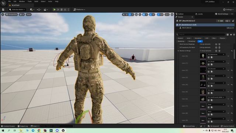Focus the Details search field
This screenshot has height=133, width=236.
(x=201, y=34)
